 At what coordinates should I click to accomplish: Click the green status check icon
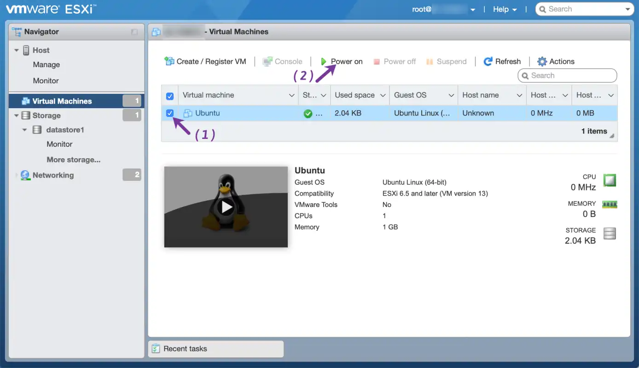point(308,114)
